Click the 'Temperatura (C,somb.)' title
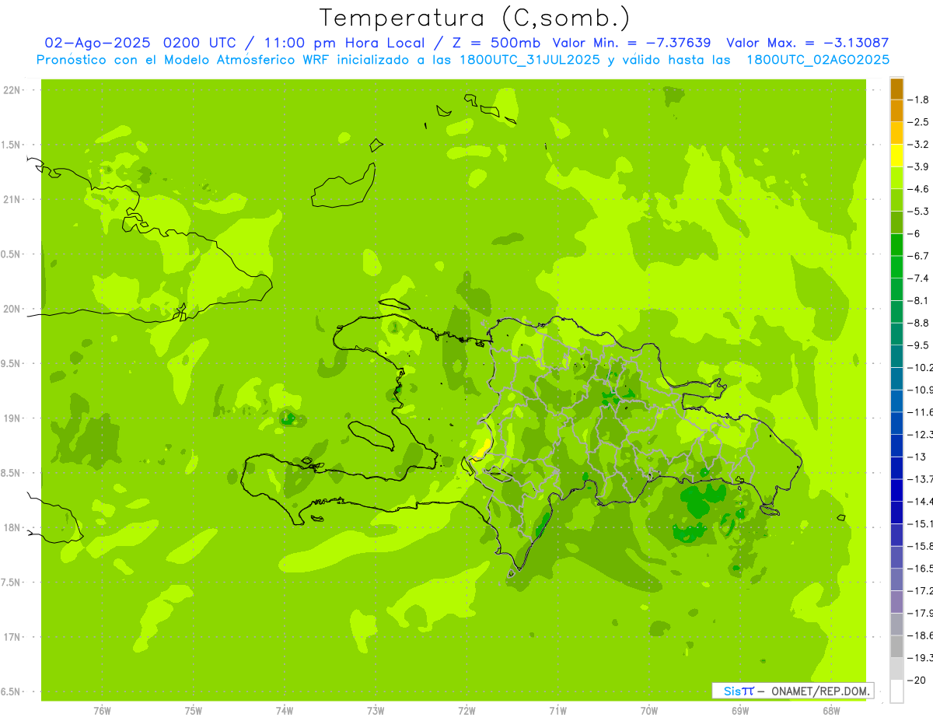Image resolution: width=933 pixels, height=721 pixels. (474, 18)
